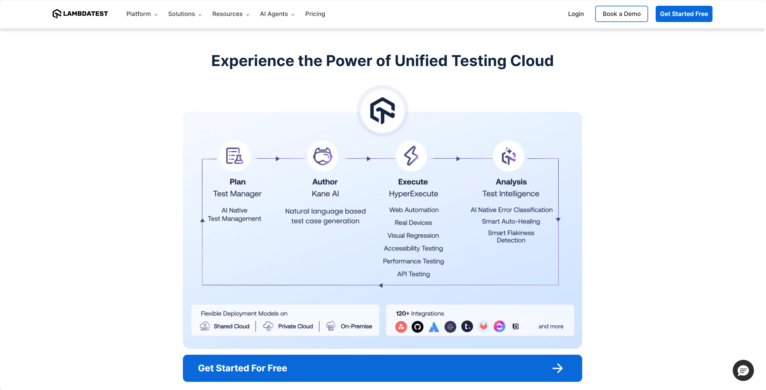Click 'Flexible Deployment Models on' text
The height and width of the screenshot is (390, 766).
pyautogui.click(x=244, y=314)
